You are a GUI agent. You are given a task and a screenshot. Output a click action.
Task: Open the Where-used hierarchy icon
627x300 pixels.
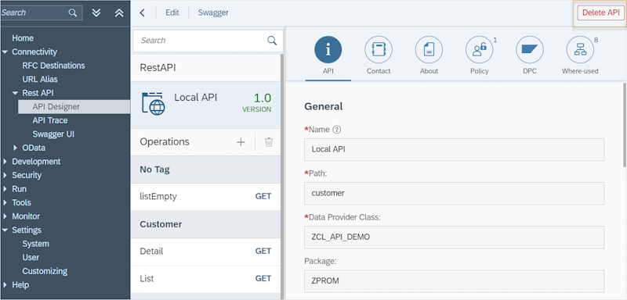(580, 49)
